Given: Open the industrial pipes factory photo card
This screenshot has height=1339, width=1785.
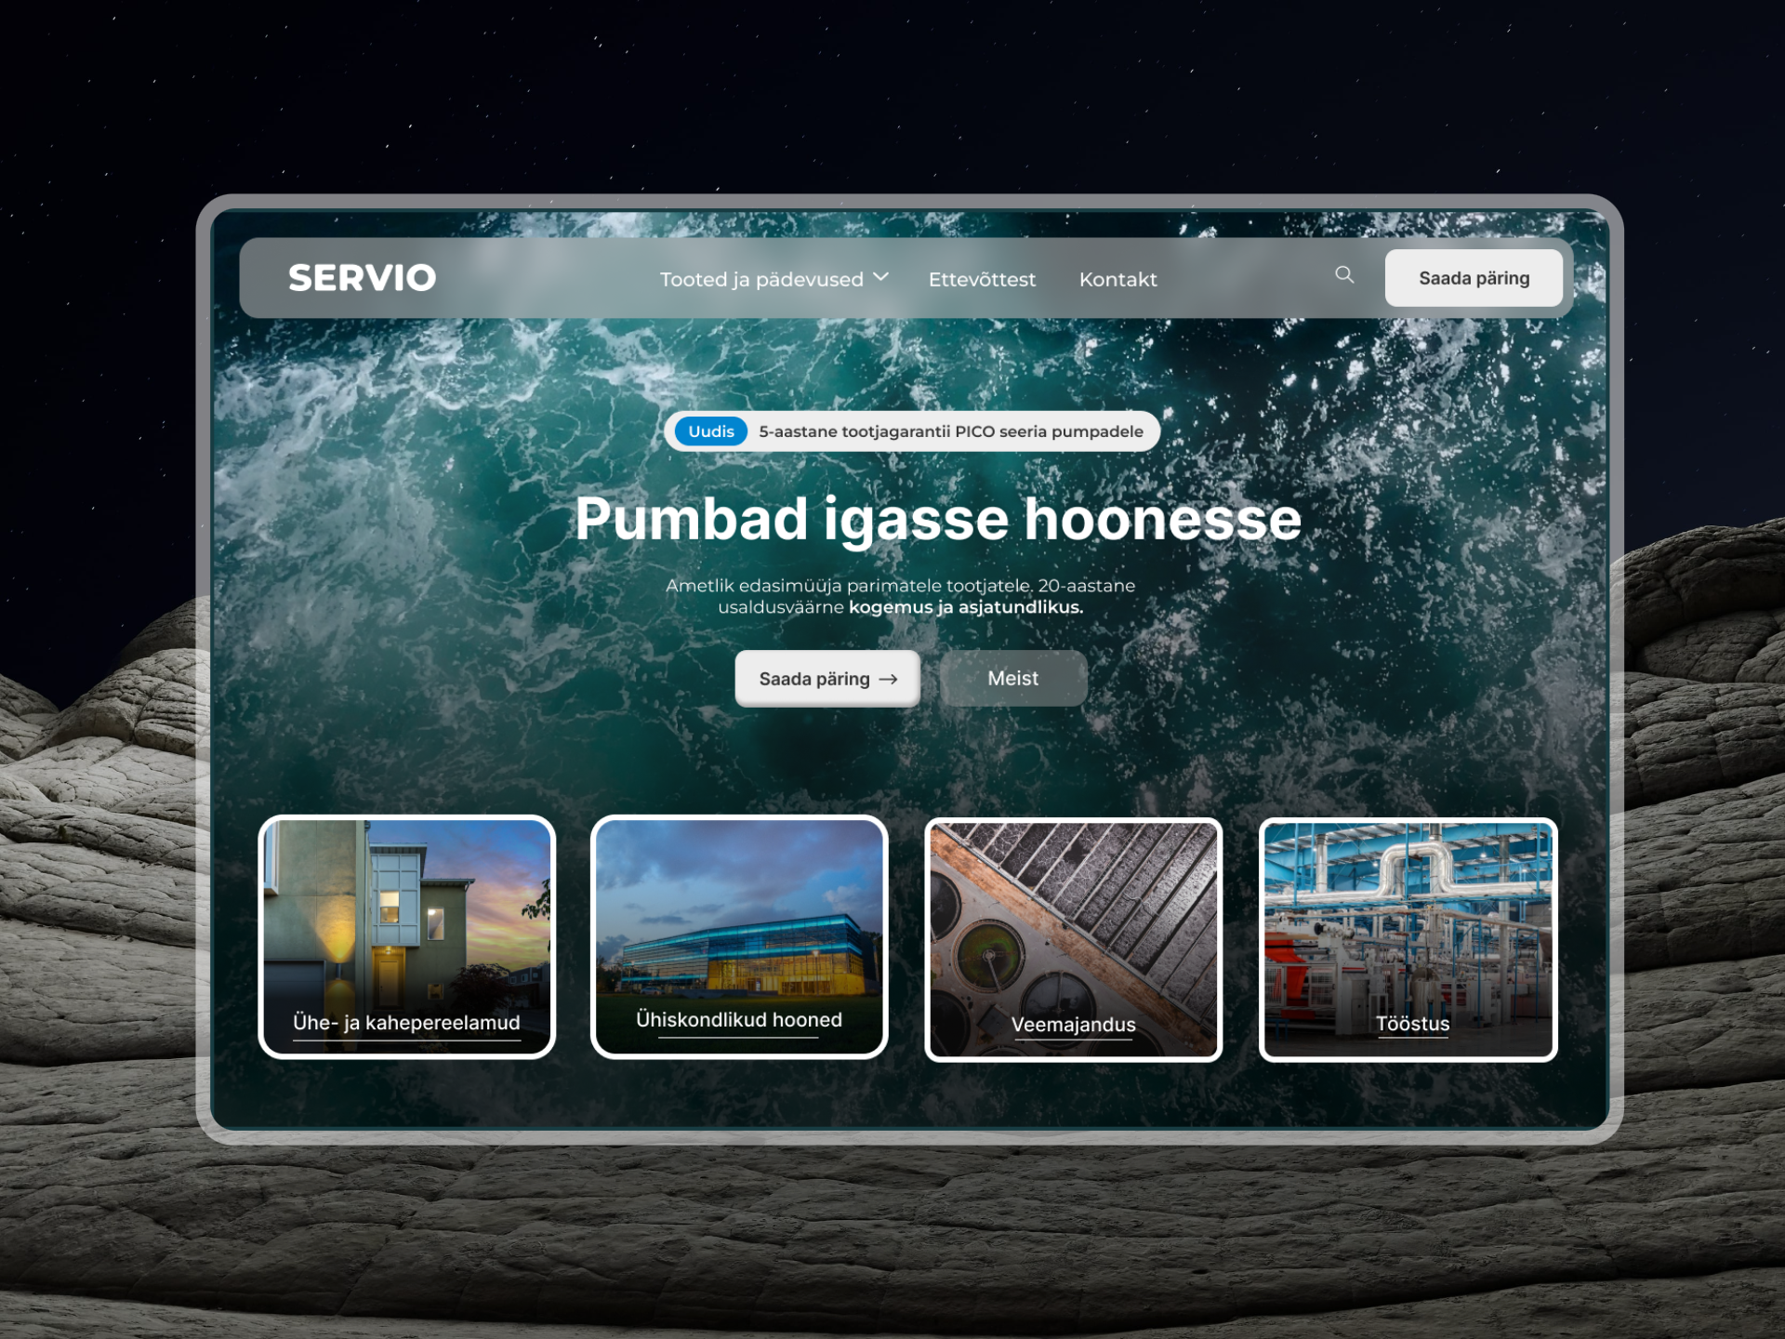Looking at the screenshot, I should coord(1408,940).
